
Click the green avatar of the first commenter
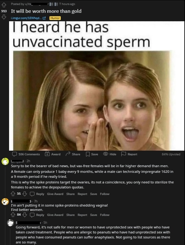pos(5,162)
